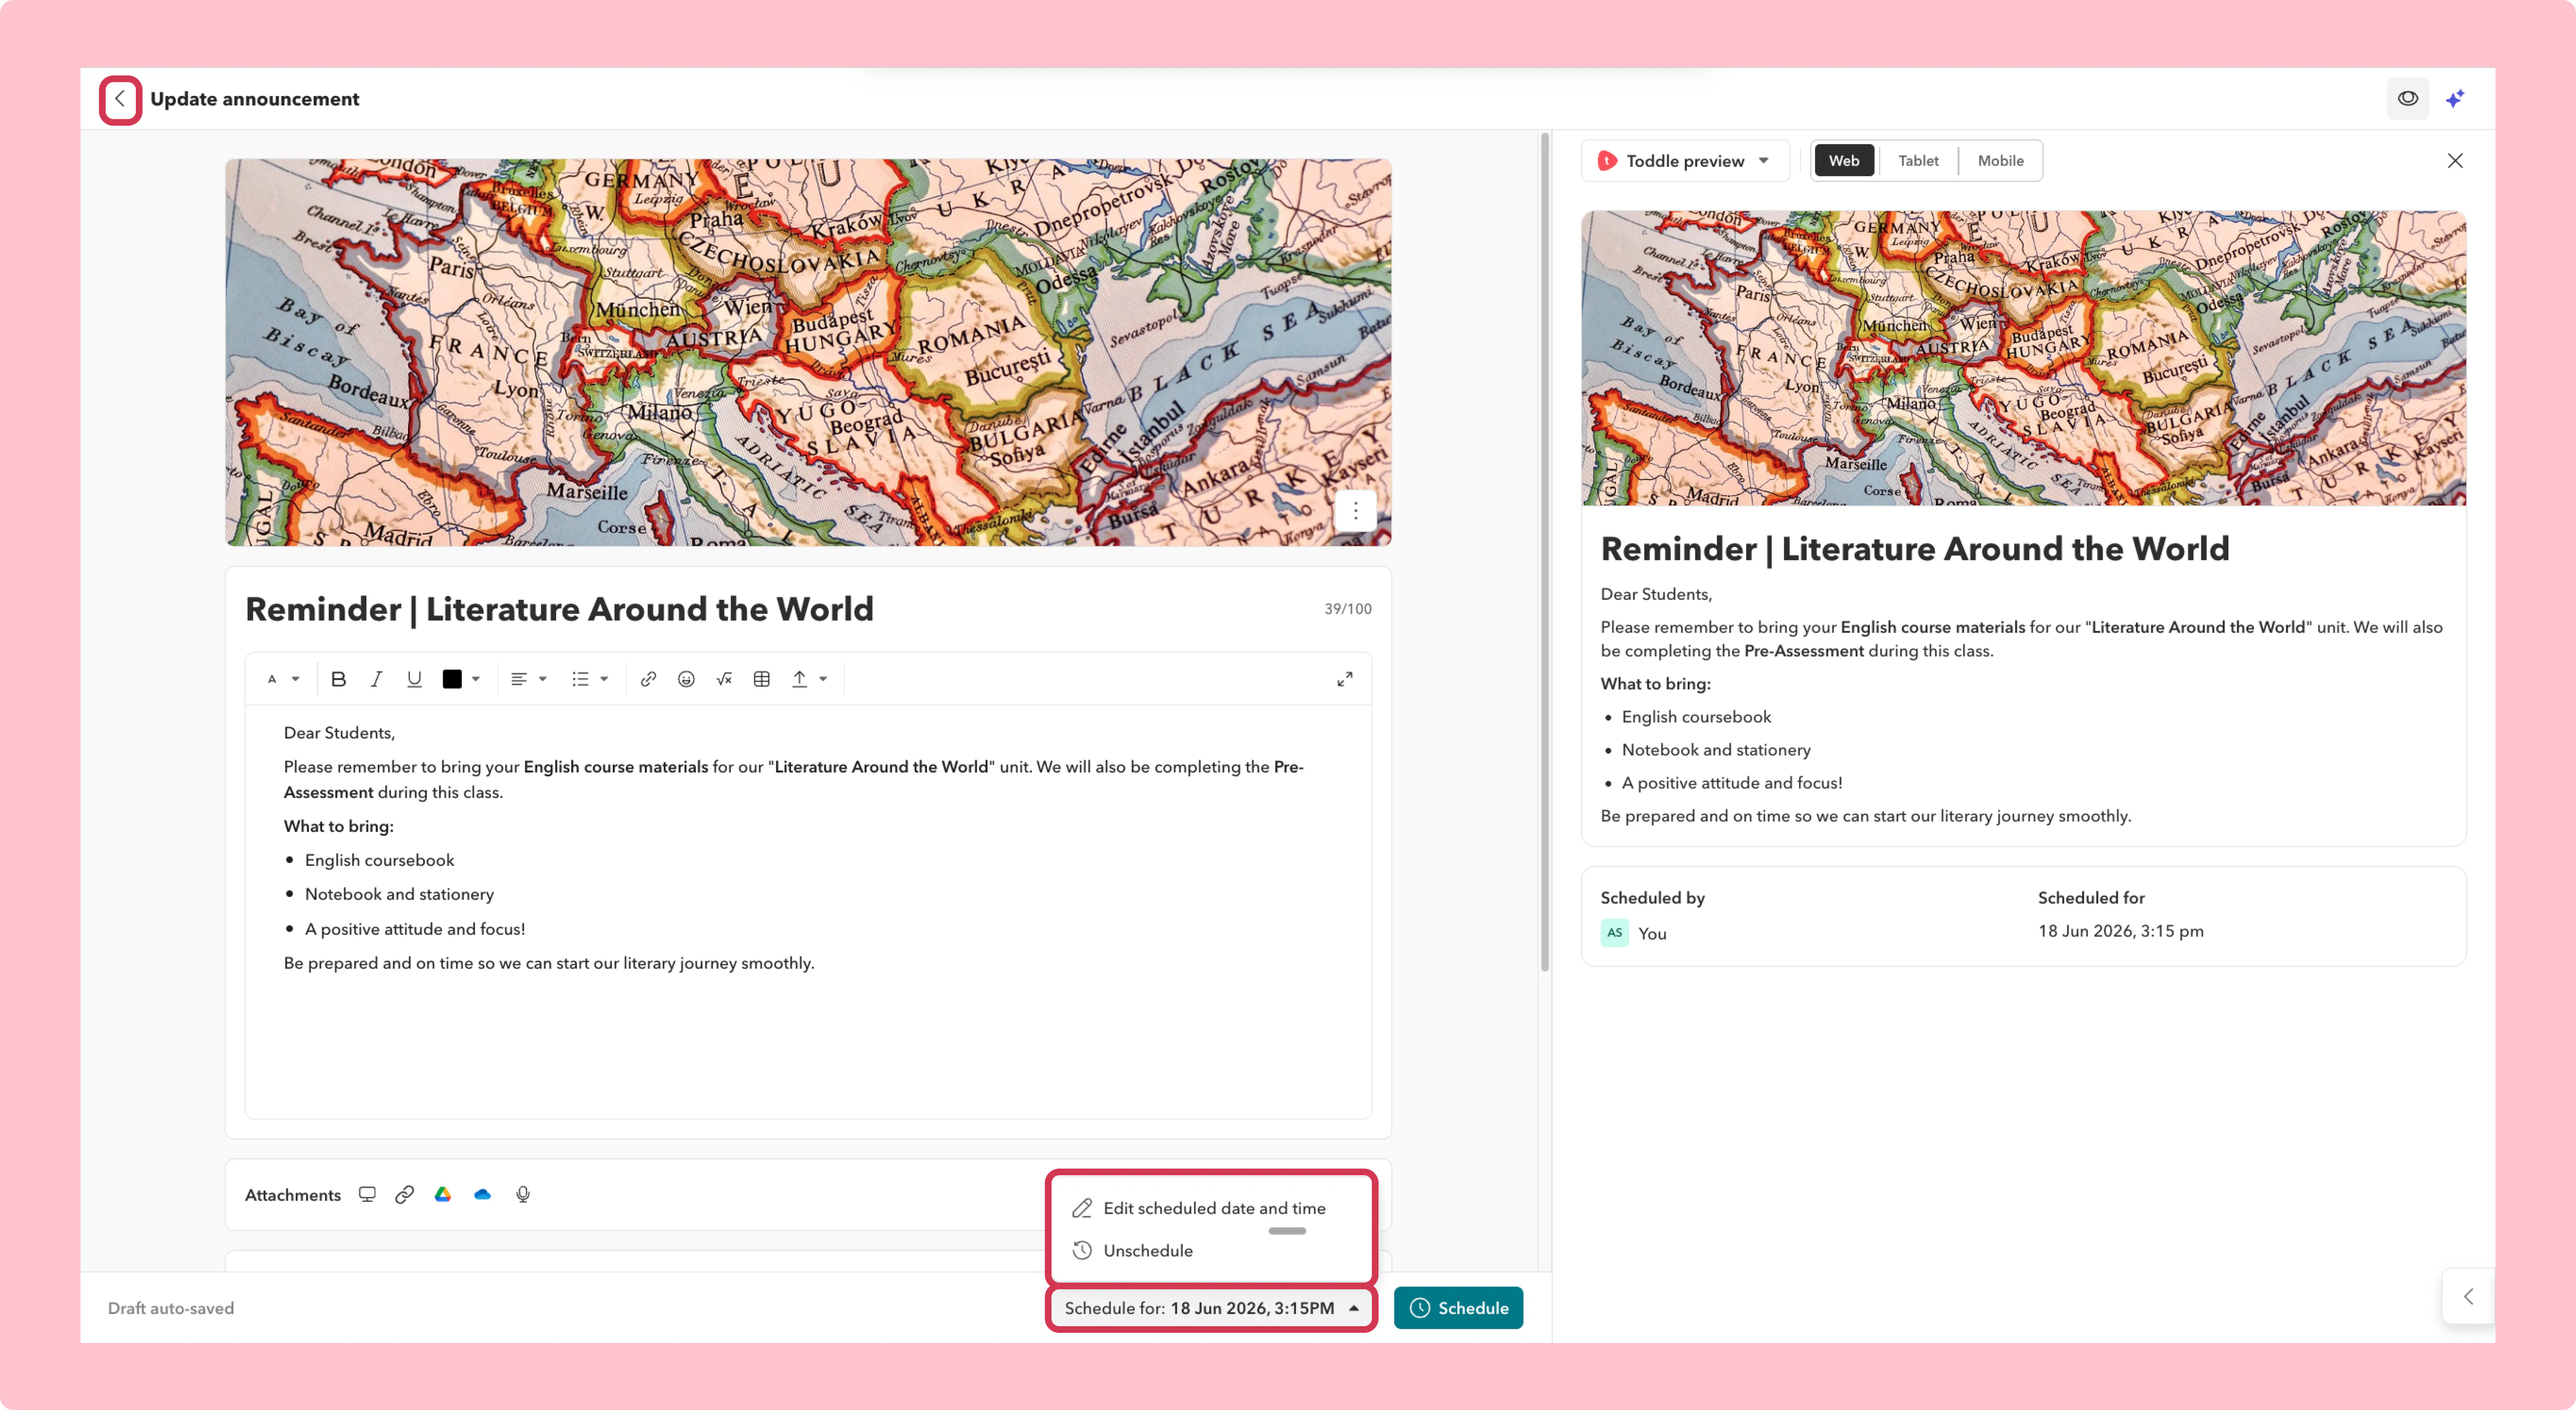Click the Schedule button
The width and height of the screenshot is (2576, 1410).
pos(1458,1308)
